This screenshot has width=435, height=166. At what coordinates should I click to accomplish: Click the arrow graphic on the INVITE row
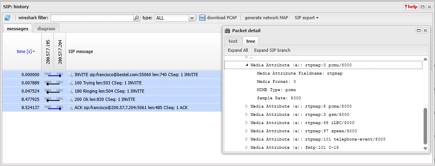pyautogui.click(x=54, y=75)
